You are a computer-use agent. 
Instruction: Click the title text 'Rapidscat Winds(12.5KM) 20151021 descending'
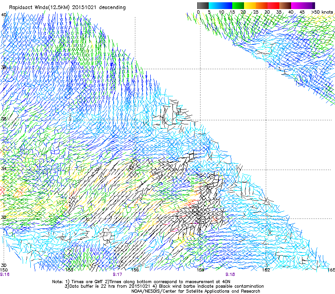pyautogui.click(x=67, y=8)
